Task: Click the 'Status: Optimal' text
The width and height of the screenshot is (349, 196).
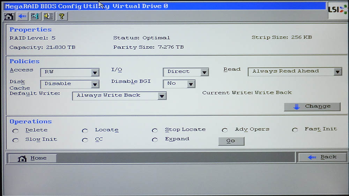Action: tap(142, 38)
